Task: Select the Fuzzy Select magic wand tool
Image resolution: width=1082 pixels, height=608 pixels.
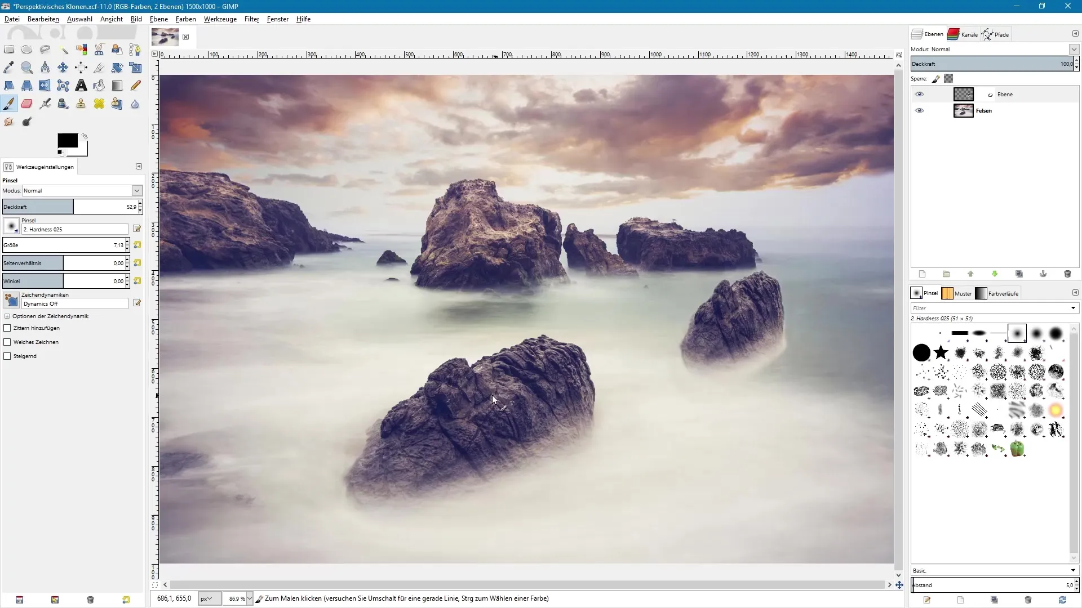Action: click(63, 50)
